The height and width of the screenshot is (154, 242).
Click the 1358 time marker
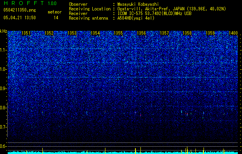click(x=187, y=33)
